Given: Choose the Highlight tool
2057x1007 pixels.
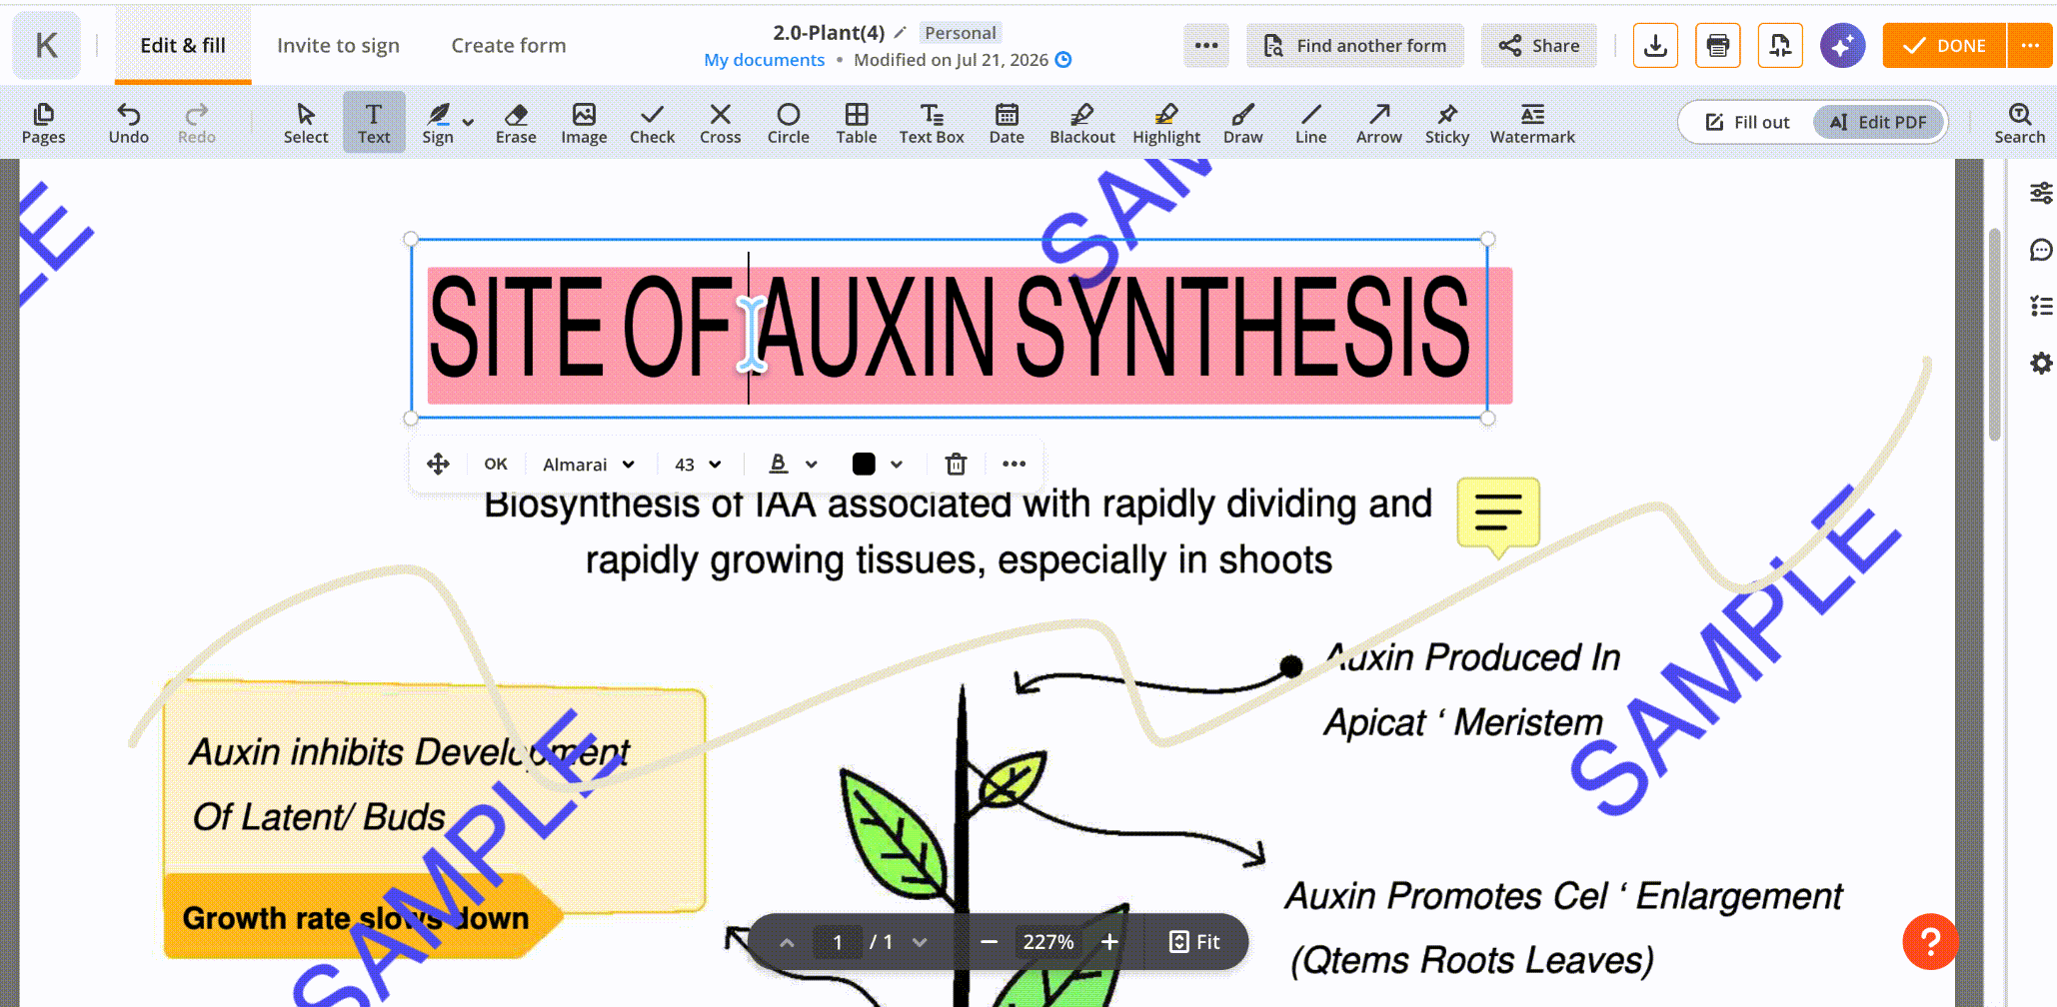Looking at the screenshot, I should pyautogui.click(x=1166, y=123).
